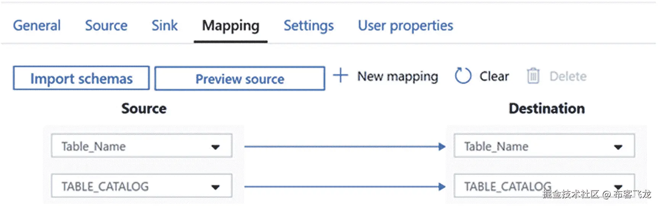
Task: Click the Clear label
Action: (494, 76)
